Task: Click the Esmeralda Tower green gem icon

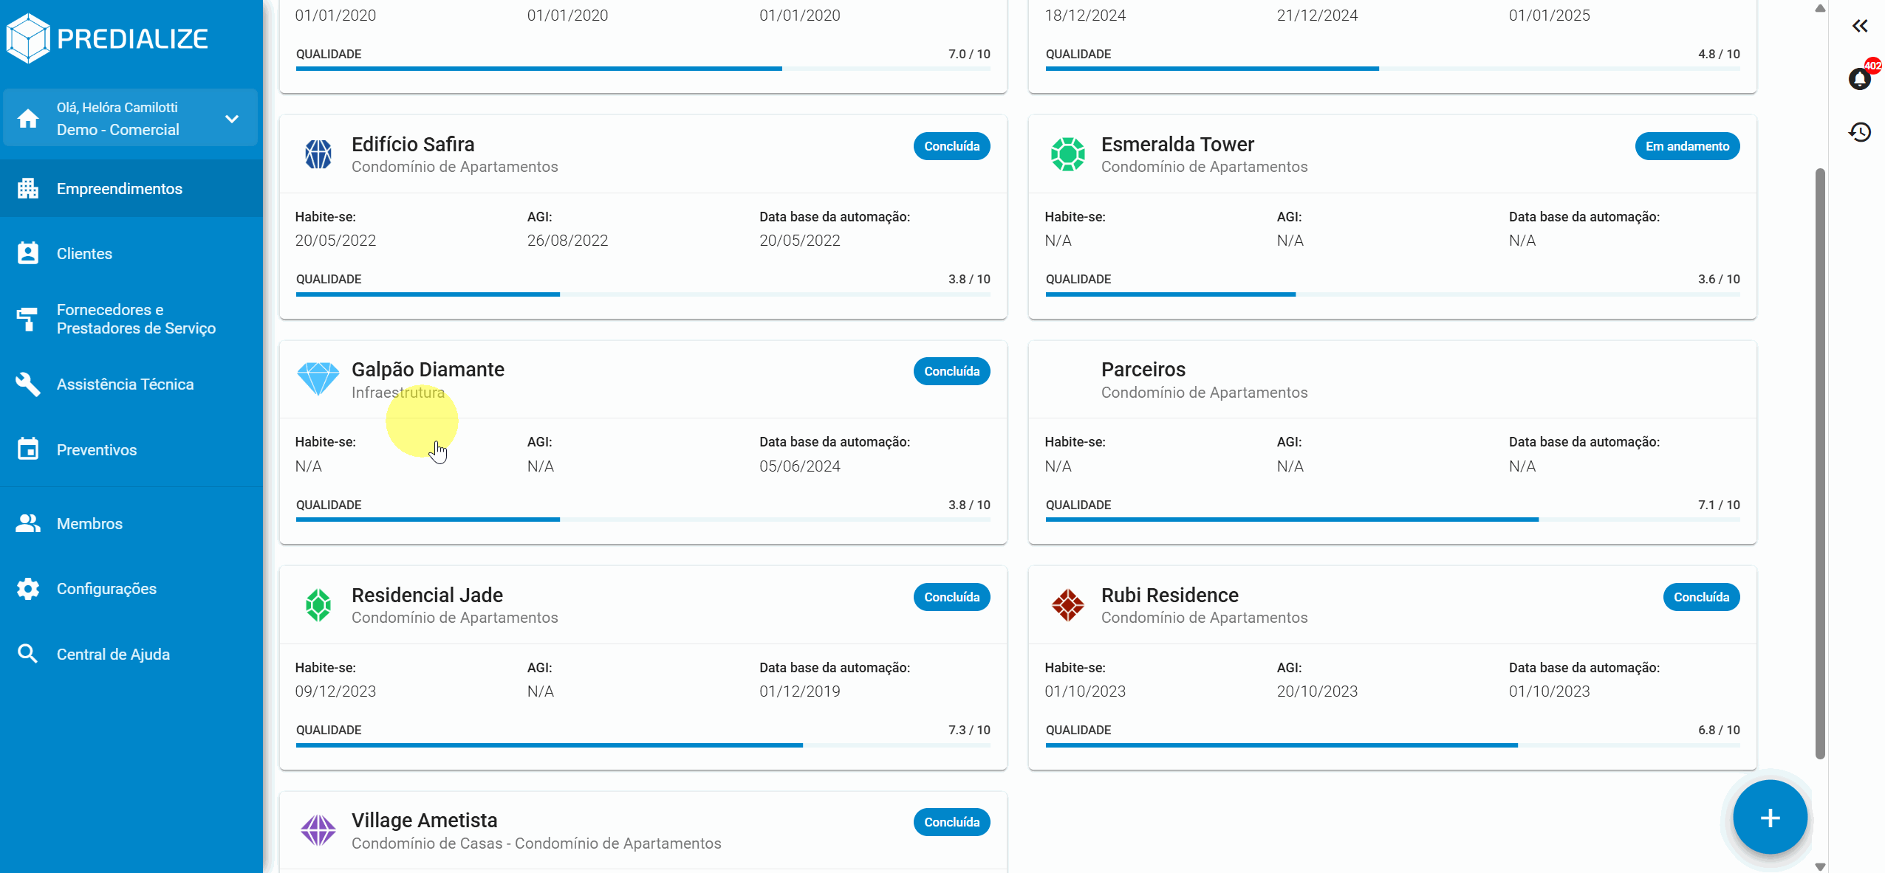Action: [x=1067, y=154]
